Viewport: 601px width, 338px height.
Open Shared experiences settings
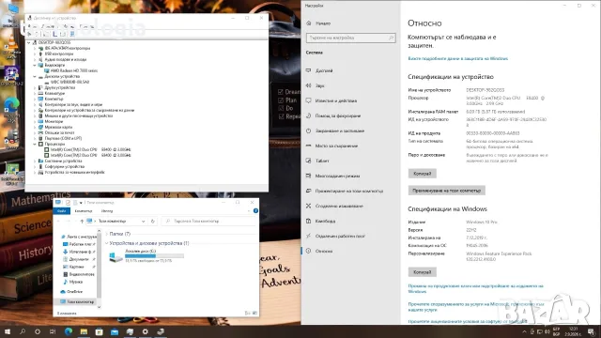coord(339,206)
